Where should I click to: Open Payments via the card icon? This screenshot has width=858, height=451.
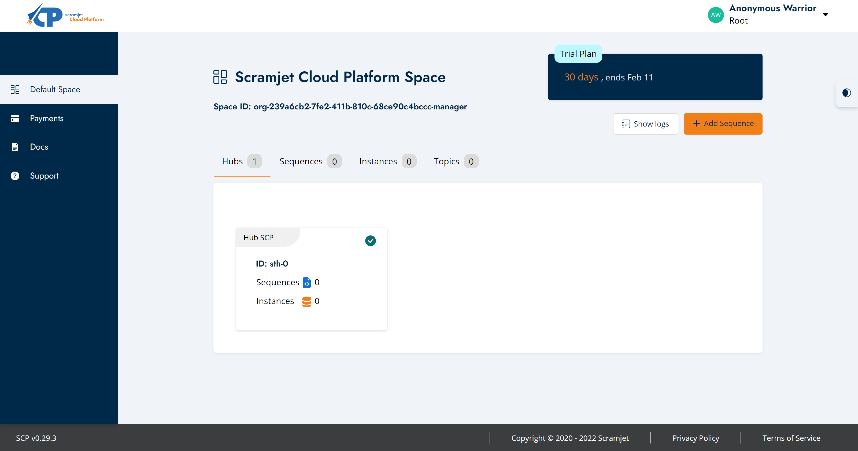[x=15, y=118]
